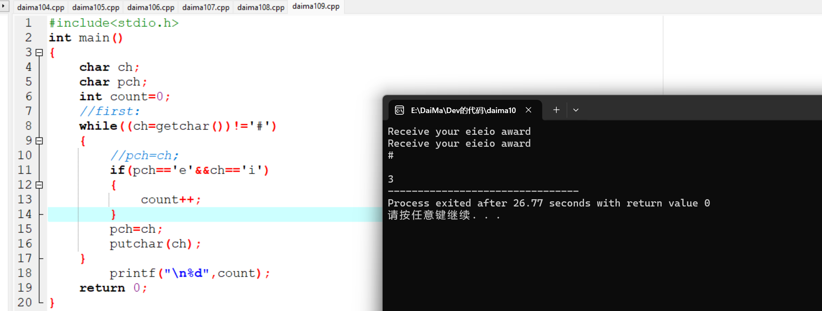Click the console icon in terminal tab

399,110
